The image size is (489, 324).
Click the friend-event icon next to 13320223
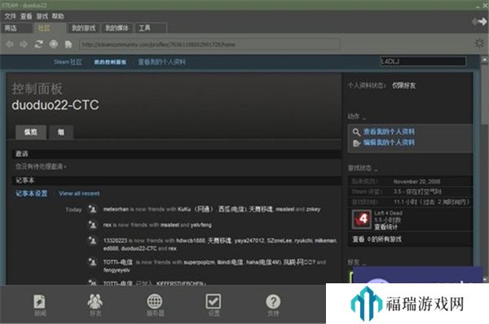click(x=92, y=240)
